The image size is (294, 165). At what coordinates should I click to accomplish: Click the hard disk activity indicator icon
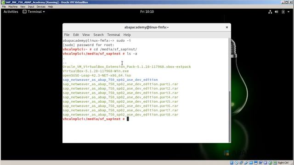point(232,163)
